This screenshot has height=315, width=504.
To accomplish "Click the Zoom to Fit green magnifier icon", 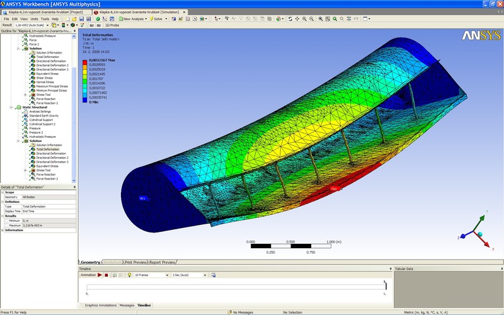I will 335,19.
